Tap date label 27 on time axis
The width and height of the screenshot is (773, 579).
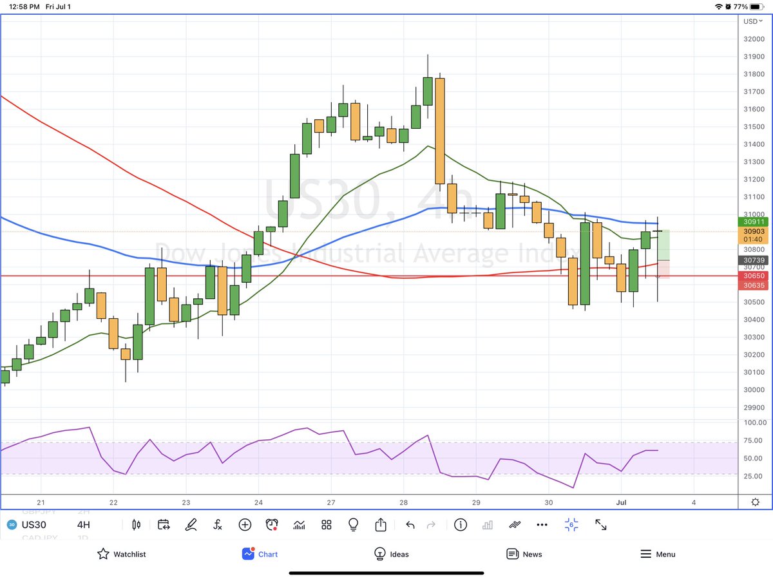point(330,502)
